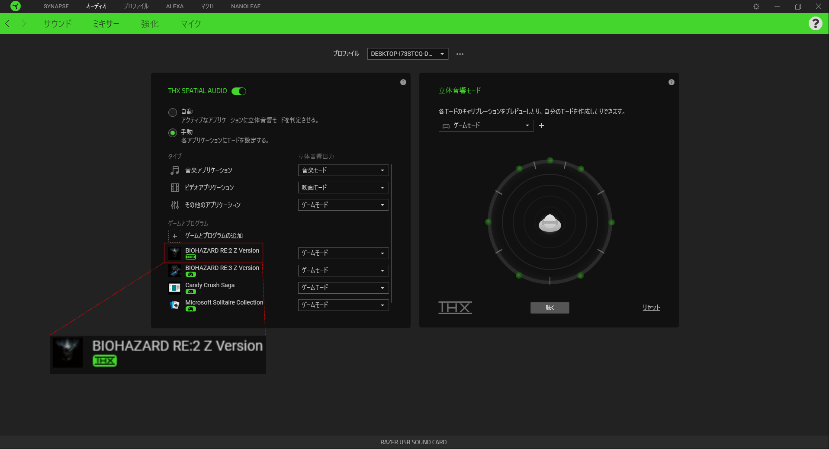Open the NANOLEAF top menu
The image size is (829, 449).
click(x=246, y=6)
